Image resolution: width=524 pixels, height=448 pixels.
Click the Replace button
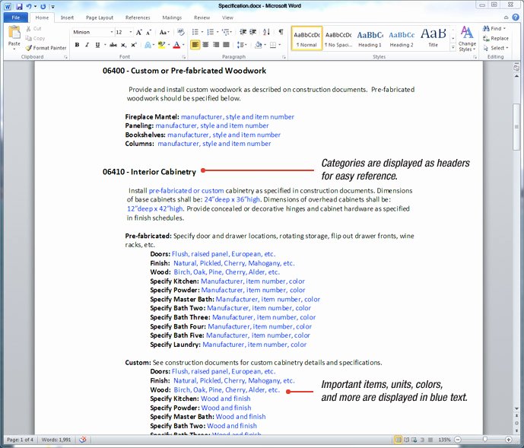click(496, 39)
